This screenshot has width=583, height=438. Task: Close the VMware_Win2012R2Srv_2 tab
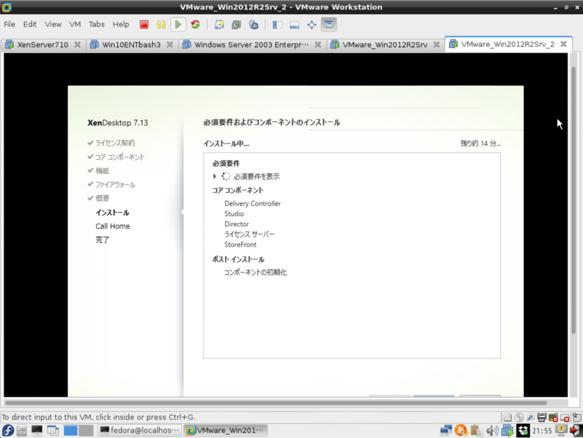564,44
